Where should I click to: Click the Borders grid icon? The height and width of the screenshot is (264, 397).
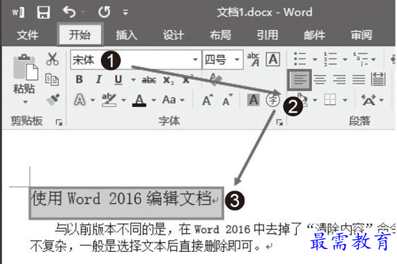(x=330, y=100)
